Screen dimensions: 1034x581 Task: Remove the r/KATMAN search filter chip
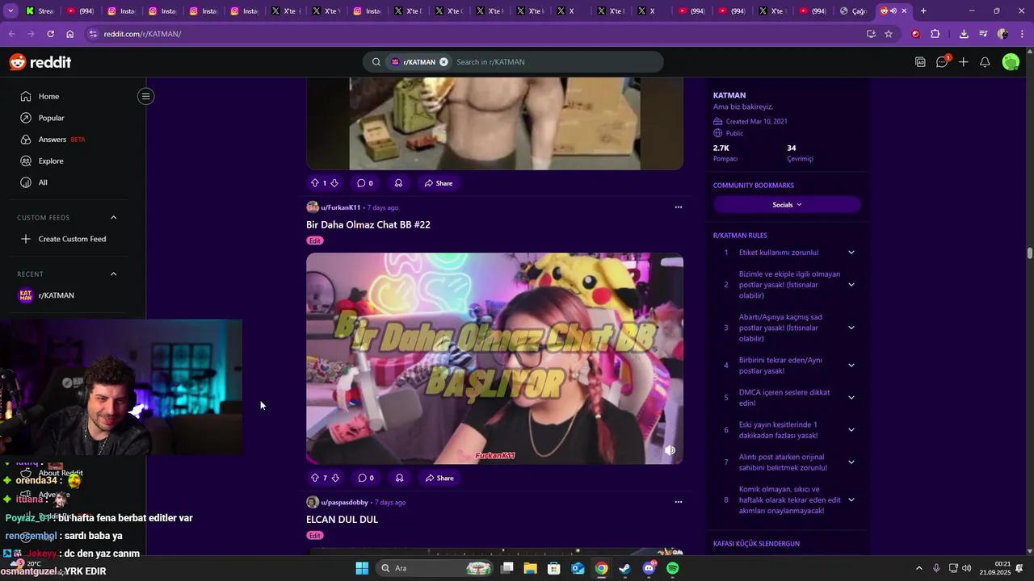pos(443,62)
